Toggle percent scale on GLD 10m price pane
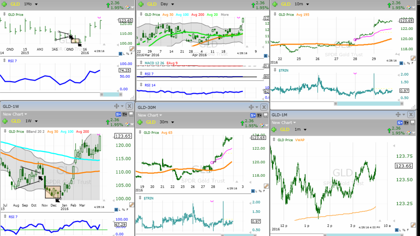The height and width of the screenshot is (236, 420). coord(408,63)
